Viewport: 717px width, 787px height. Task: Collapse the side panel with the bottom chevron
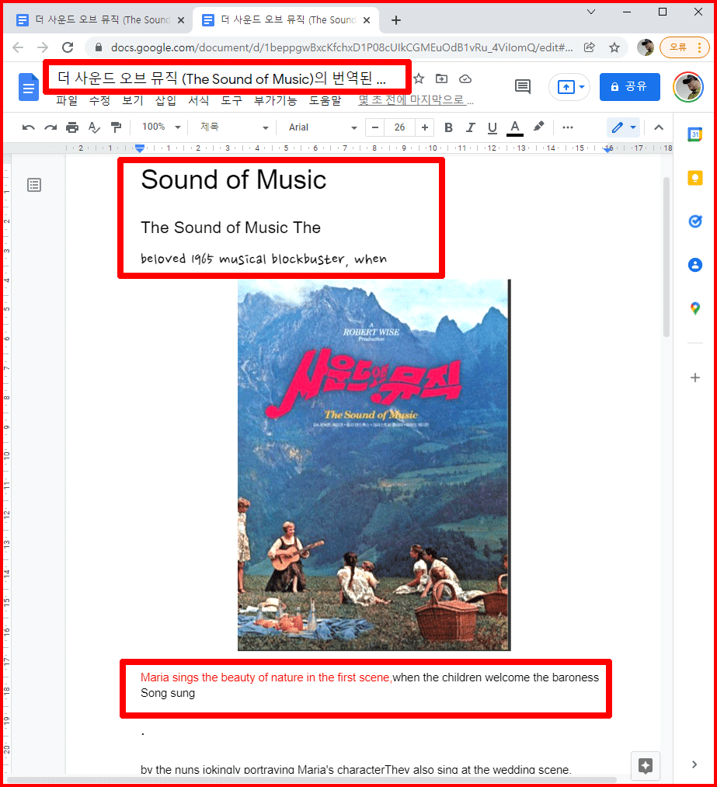coord(694,764)
